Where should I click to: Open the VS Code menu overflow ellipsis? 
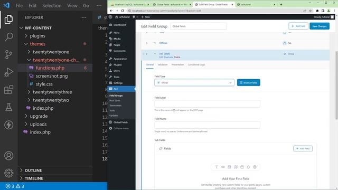(x=99, y=6)
